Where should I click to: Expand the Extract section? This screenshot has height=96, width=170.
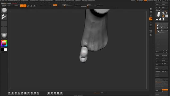coord(157,76)
